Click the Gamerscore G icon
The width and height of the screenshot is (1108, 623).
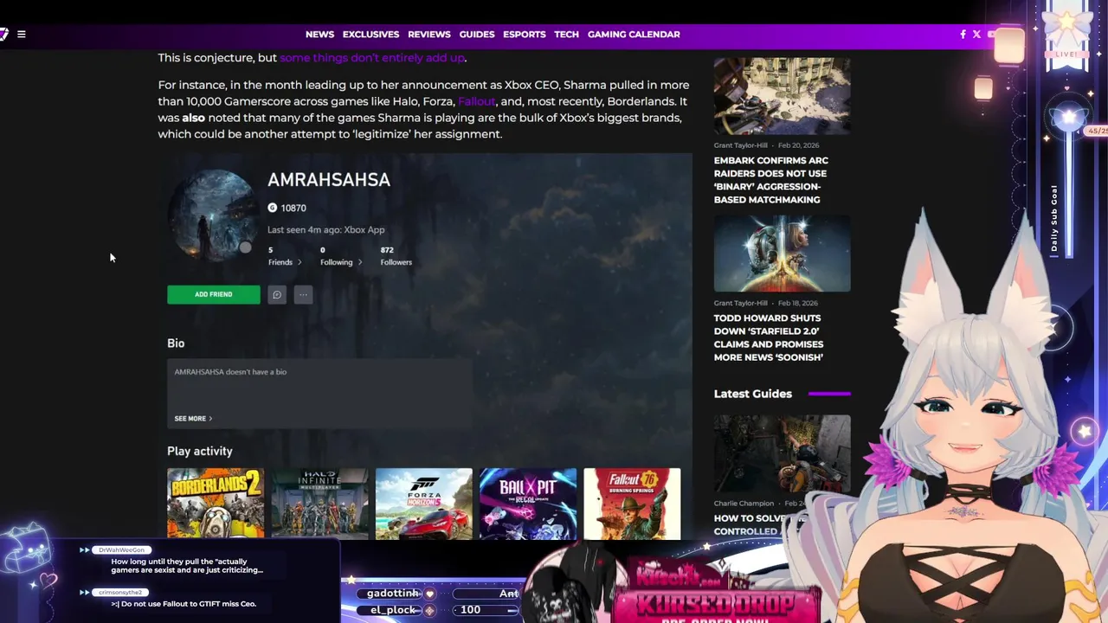[272, 208]
